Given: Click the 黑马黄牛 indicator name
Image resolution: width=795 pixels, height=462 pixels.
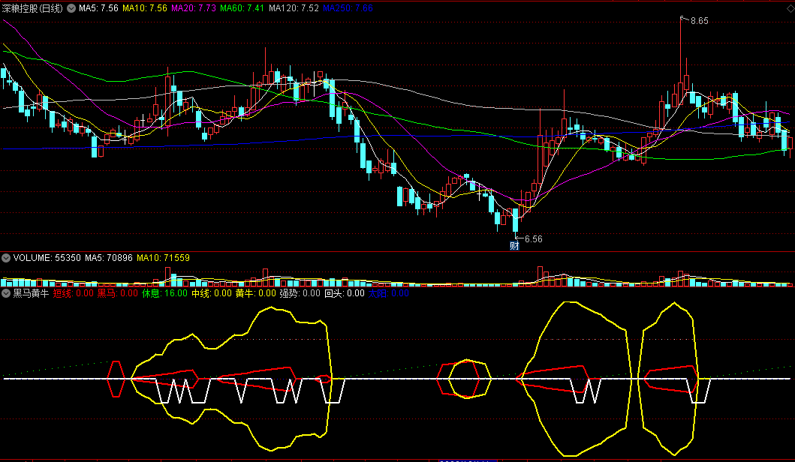Looking at the screenshot, I should (x=31, y=293).
